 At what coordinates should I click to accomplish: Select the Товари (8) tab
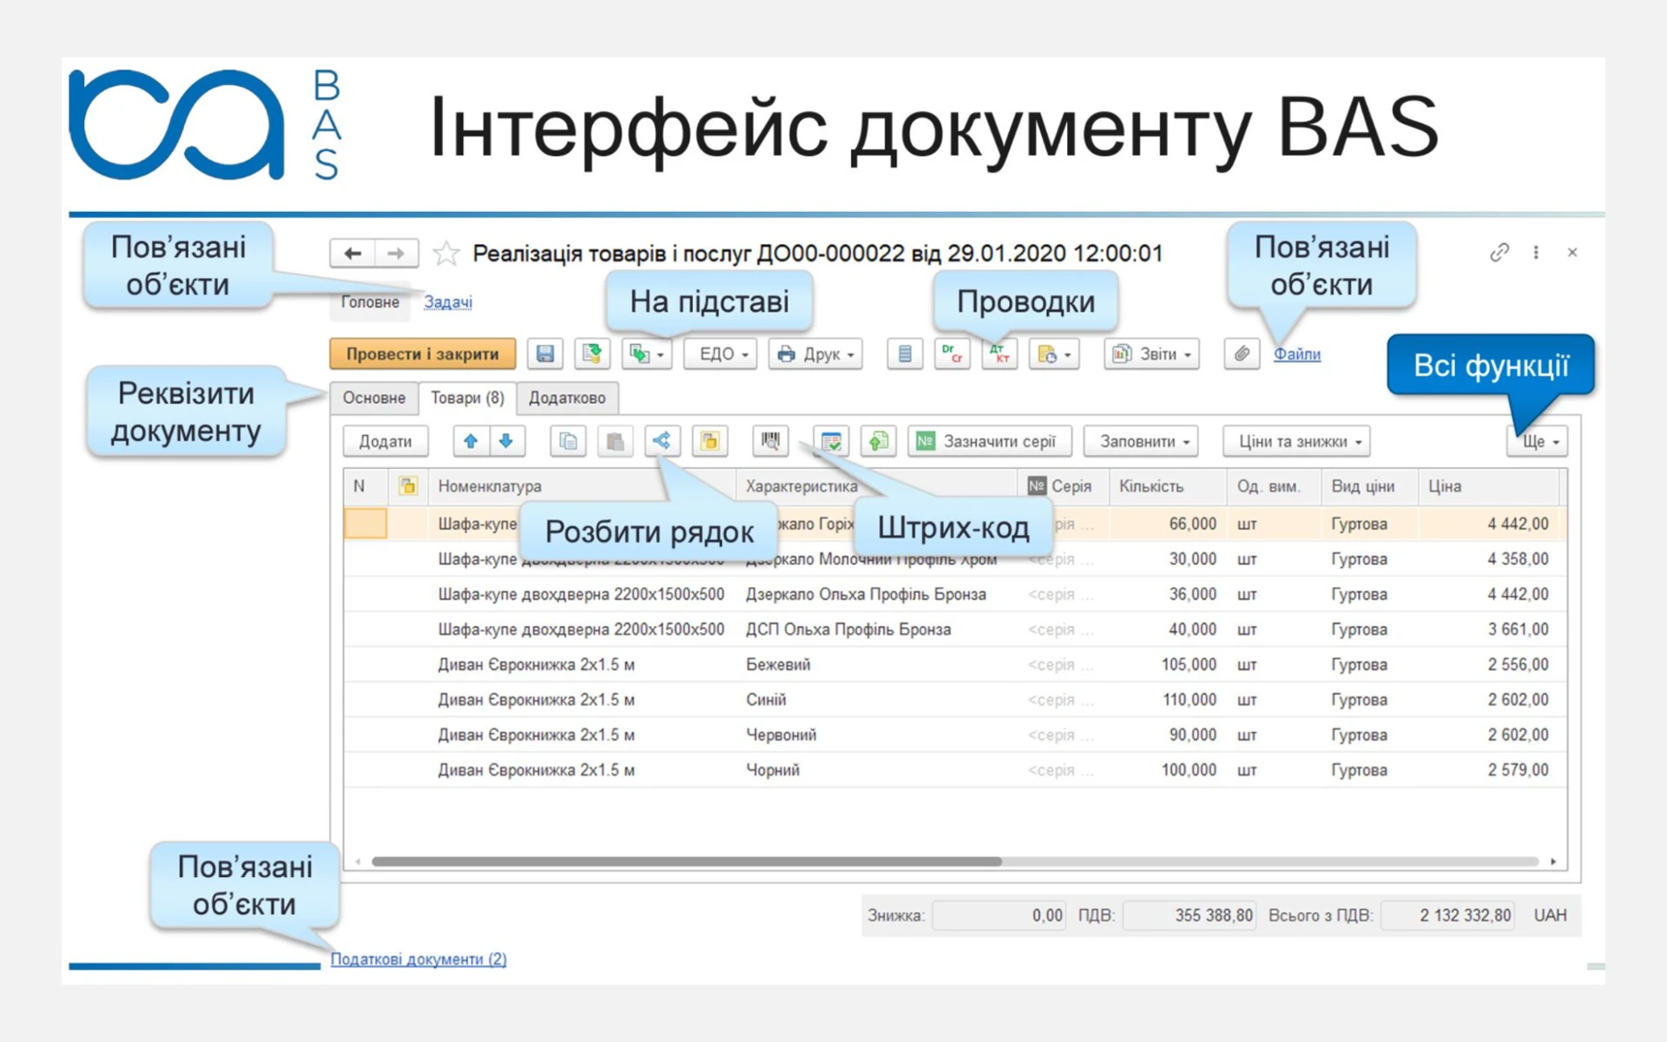(x=467, y=398)
